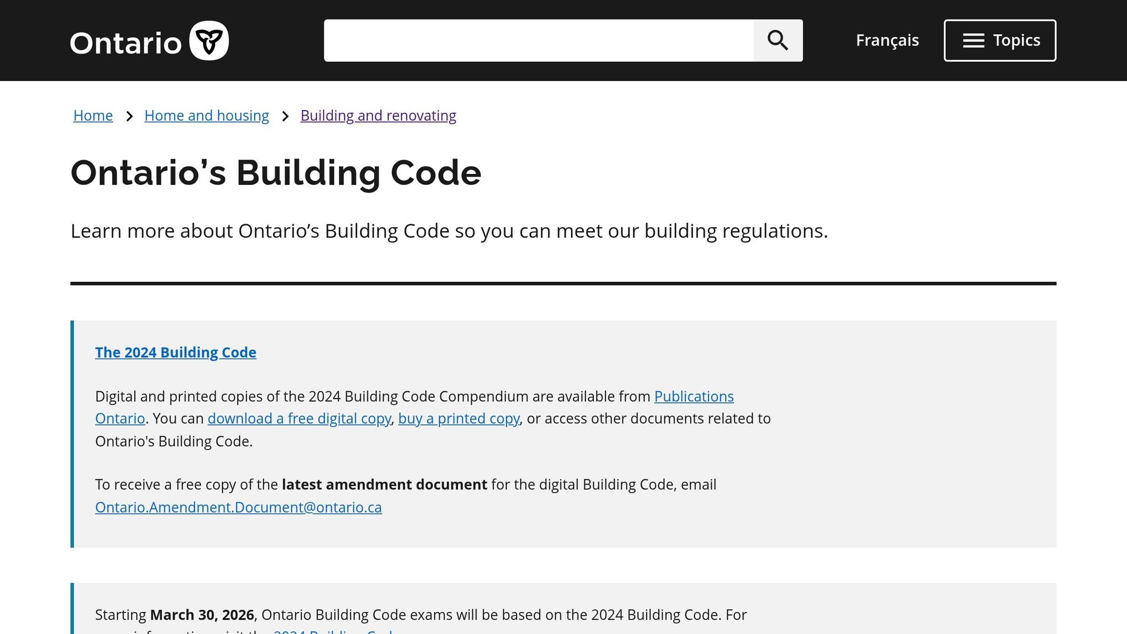Click the search magnifying glass icon
Viewport: 1127px width, 634px height.
777,40
